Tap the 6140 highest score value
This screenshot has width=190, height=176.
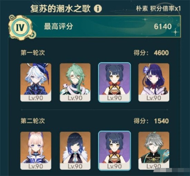(x=163, y=26)
